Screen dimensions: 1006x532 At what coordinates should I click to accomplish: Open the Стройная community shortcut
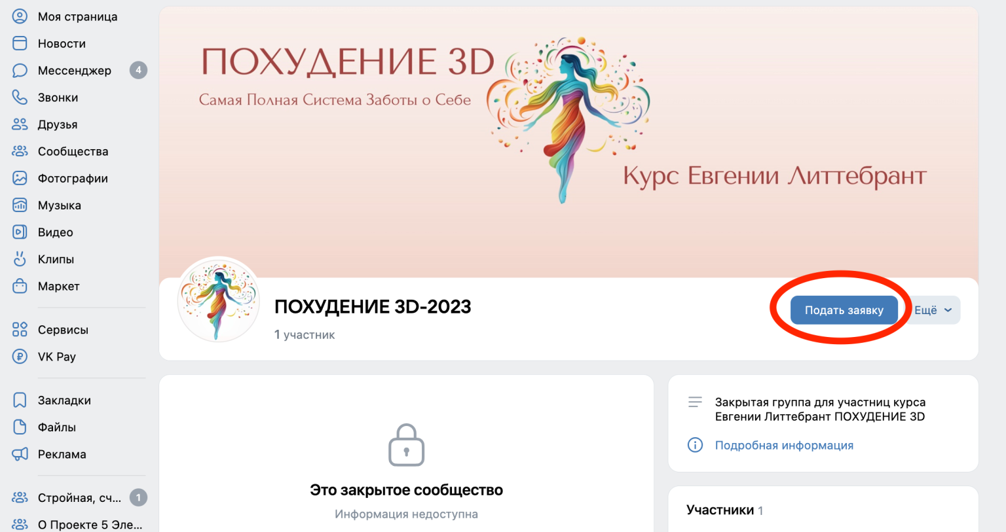(x=79, y=498)
